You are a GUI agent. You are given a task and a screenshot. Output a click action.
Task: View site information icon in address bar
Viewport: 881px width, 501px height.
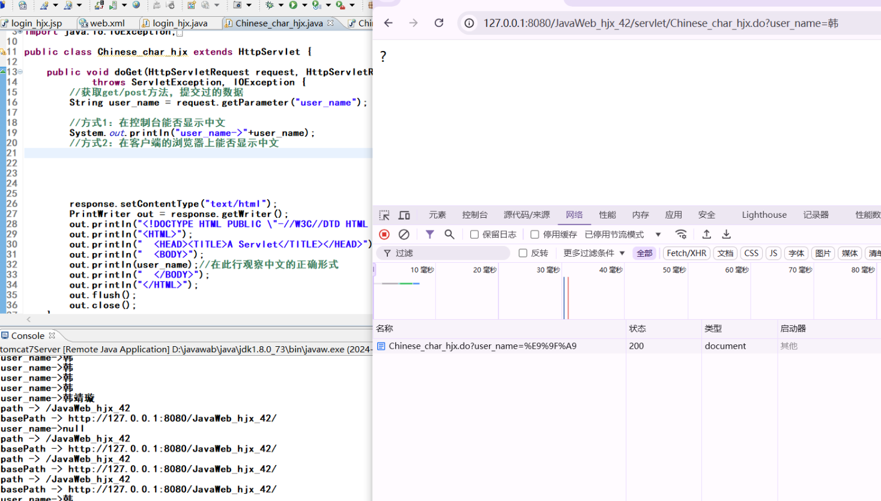pos(469,23)
